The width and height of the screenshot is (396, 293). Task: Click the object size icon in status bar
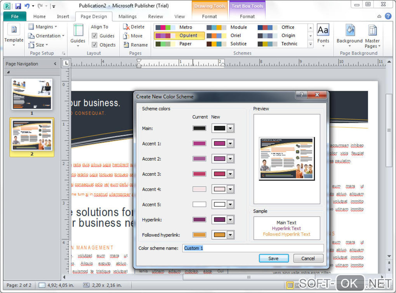(x=86, y=285)
